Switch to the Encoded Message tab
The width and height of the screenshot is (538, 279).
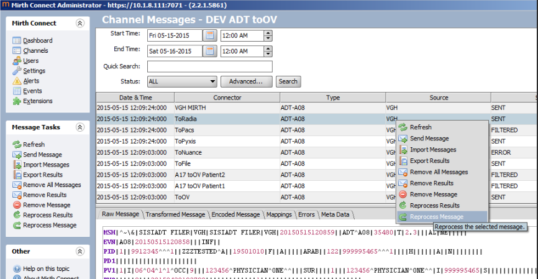(235, 214)
